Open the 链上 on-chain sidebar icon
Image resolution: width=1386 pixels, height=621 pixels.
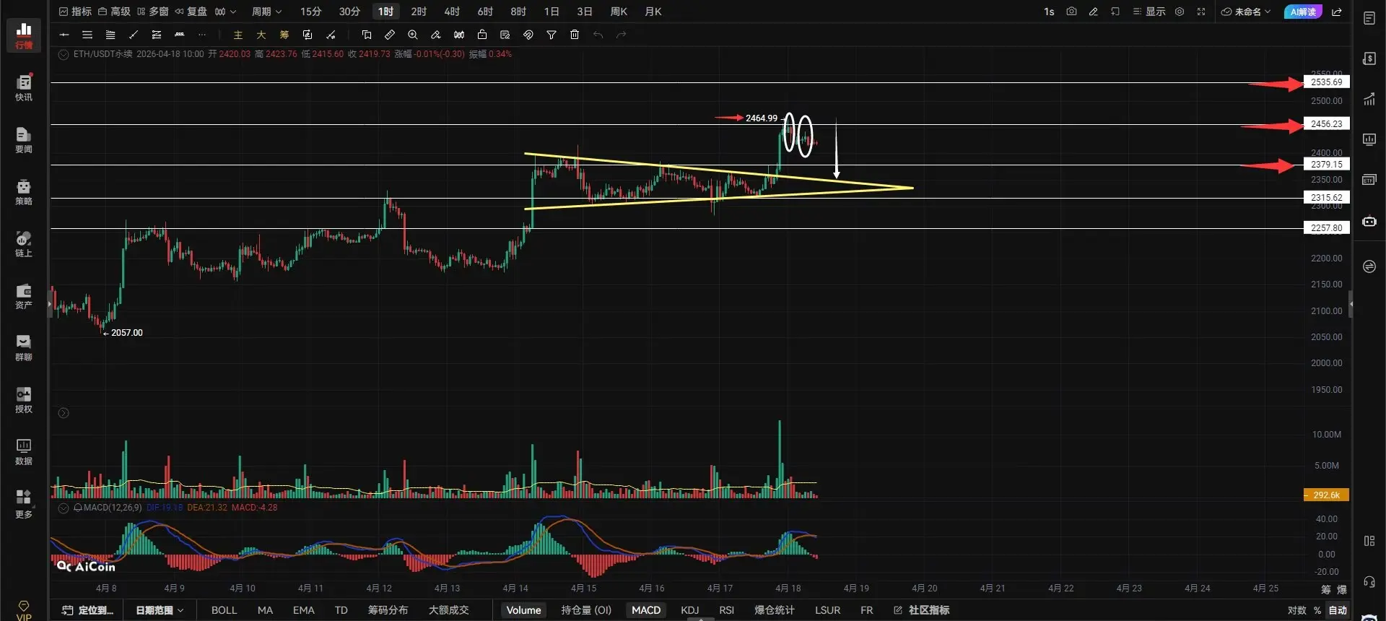point(24,243)
